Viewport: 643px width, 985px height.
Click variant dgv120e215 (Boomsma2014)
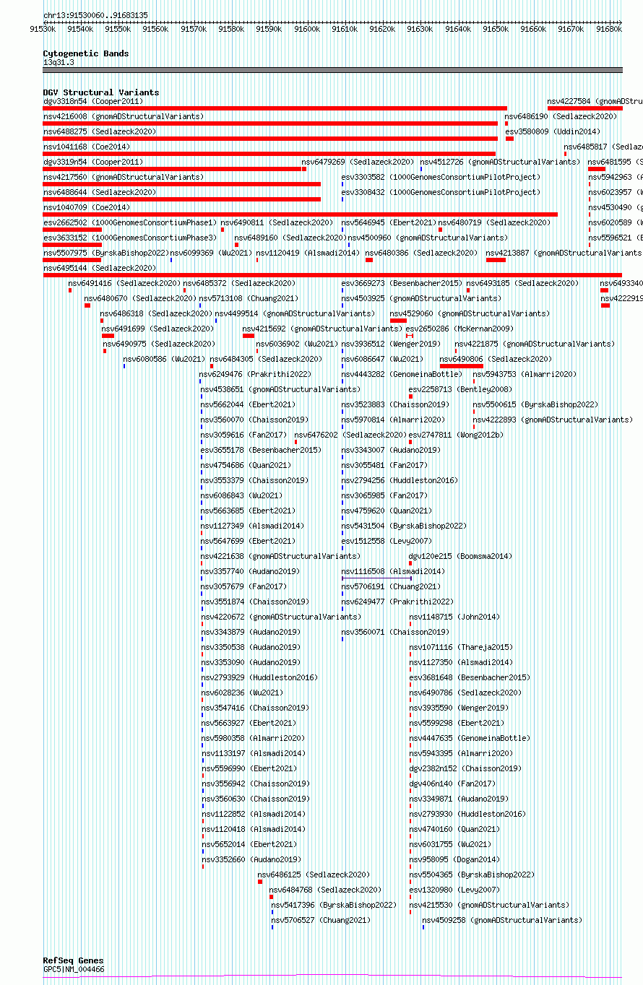pos(460,556)
